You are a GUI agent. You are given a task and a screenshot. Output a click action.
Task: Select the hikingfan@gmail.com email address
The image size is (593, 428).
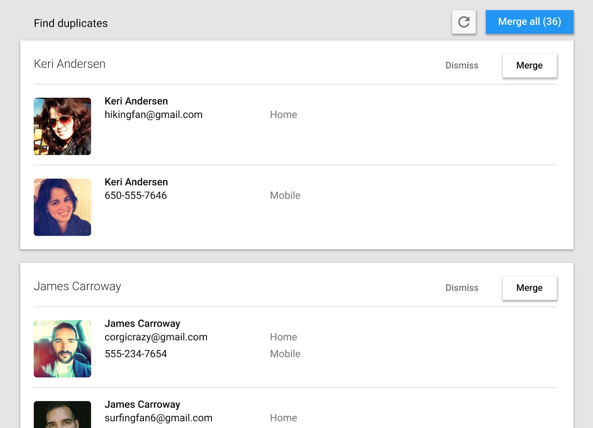tap(153, 115)
